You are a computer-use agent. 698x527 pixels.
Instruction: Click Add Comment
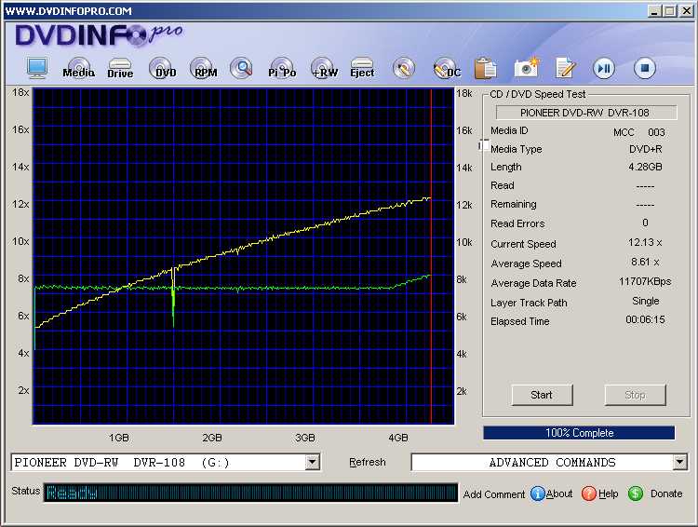[494, 494]
